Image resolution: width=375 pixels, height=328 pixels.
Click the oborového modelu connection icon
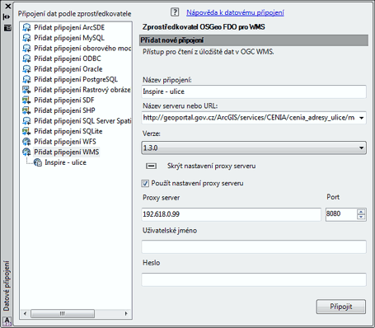pyautogui.click(x=26, y=49)
